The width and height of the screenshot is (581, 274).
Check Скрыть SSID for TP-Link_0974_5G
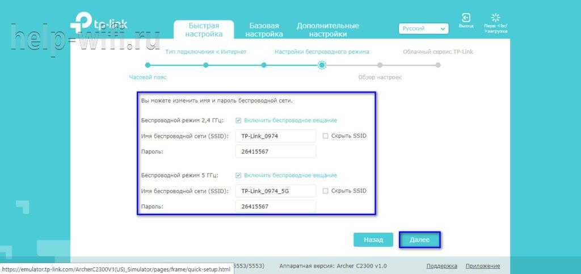pyautogui.click(x=325, y=191)
